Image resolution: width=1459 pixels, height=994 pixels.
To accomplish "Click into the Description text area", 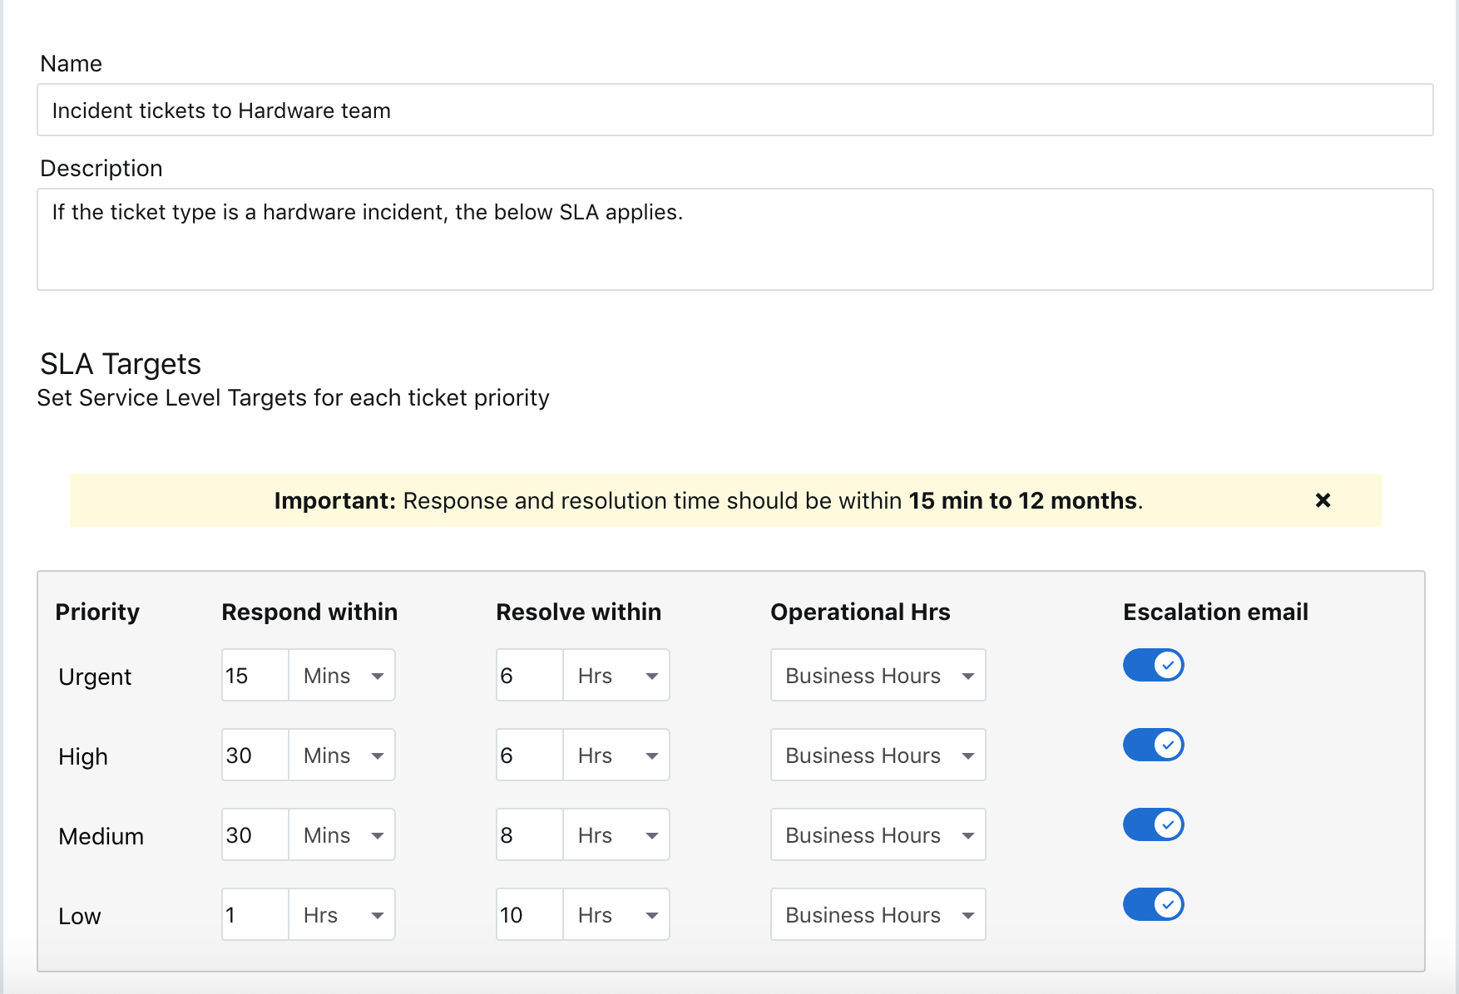I will tap(735, 239).
